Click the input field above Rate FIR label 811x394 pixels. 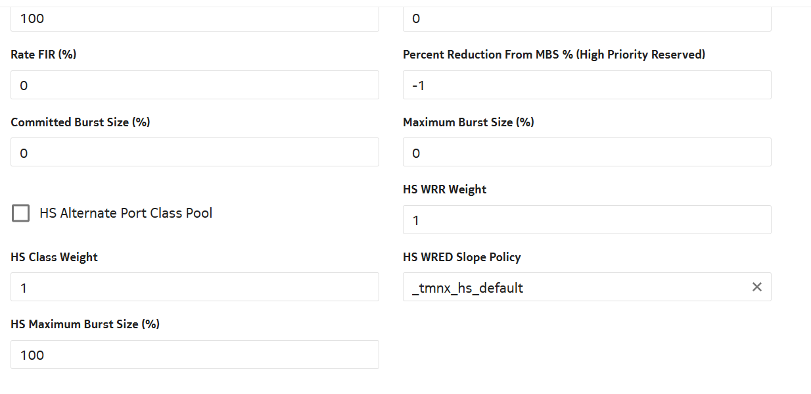point(195,18)
